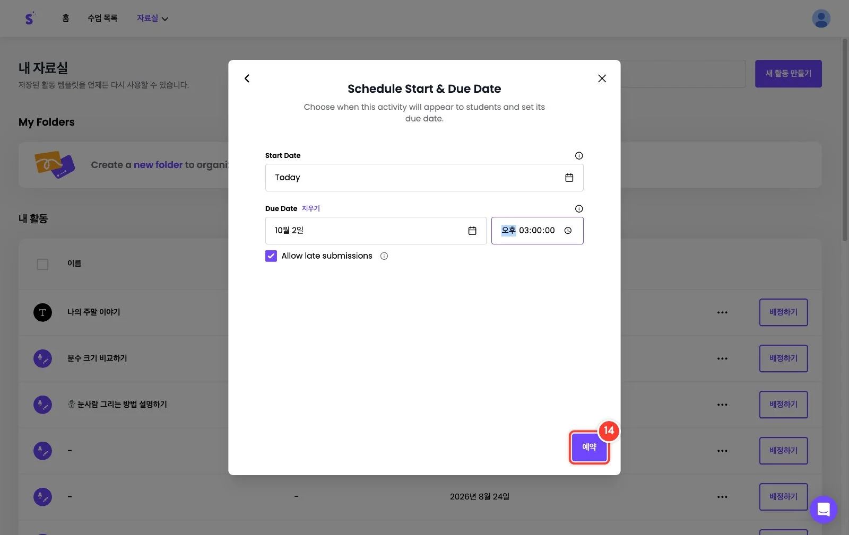Click the Due Date info icon
The height and width of the screenshot is (535, 849).
point(579,208)
